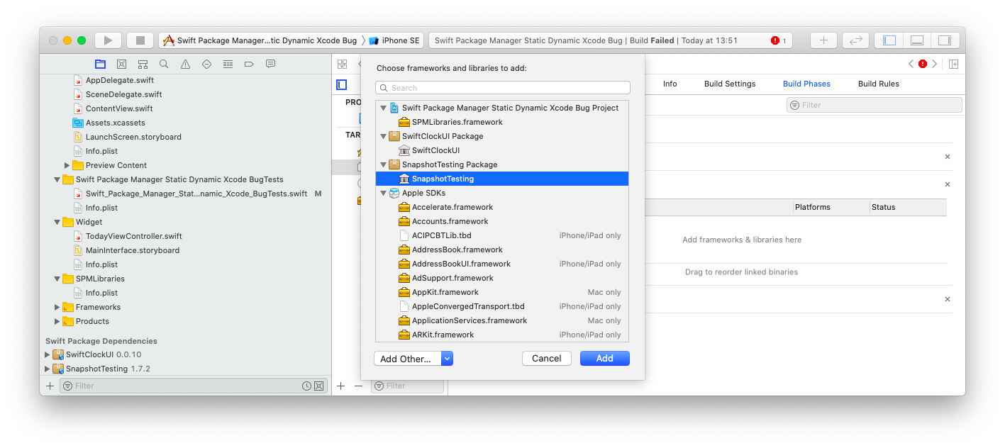Open the Project navigator folder icon

click(100, 64)
